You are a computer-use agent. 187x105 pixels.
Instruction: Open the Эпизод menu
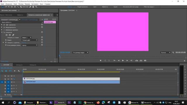(21, 4)
